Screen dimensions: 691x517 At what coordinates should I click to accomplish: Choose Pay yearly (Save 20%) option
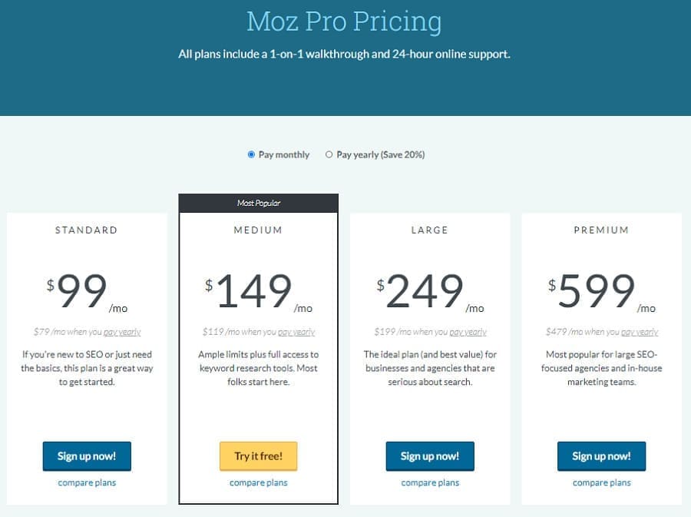click(329, 154)
